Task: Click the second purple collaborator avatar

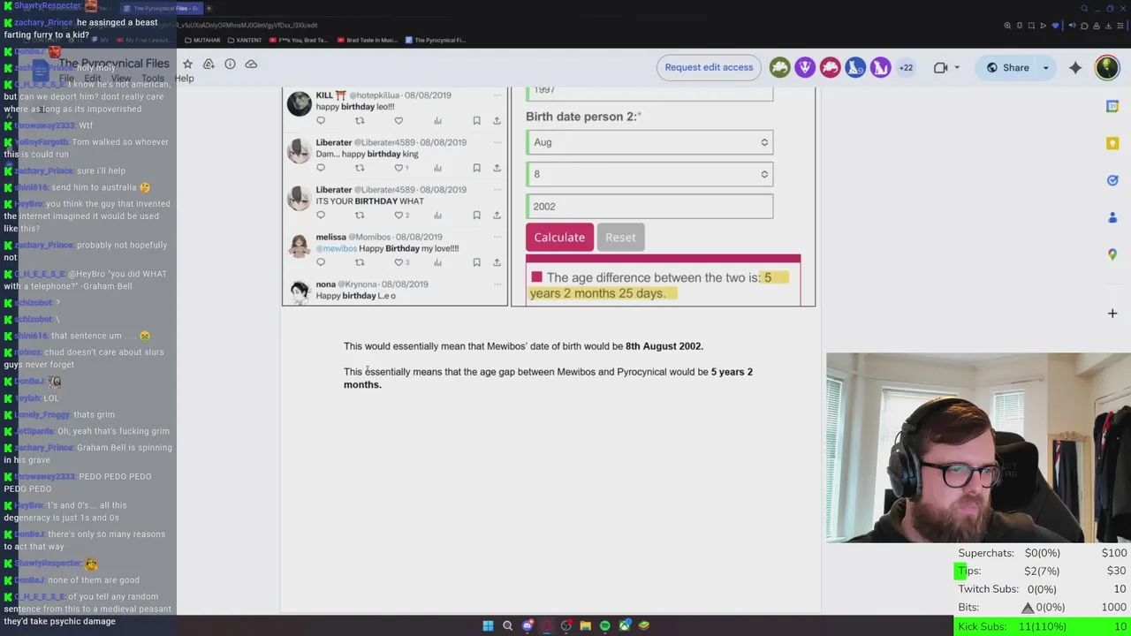Action: pyautogui.click(x=805, y=67)
